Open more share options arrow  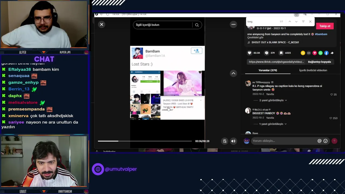tap(332, 53)
